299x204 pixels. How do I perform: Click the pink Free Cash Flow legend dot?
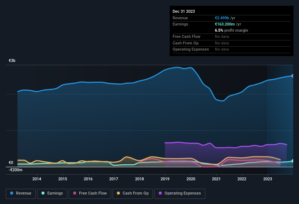pyautogui.click(x=75, y=193)
